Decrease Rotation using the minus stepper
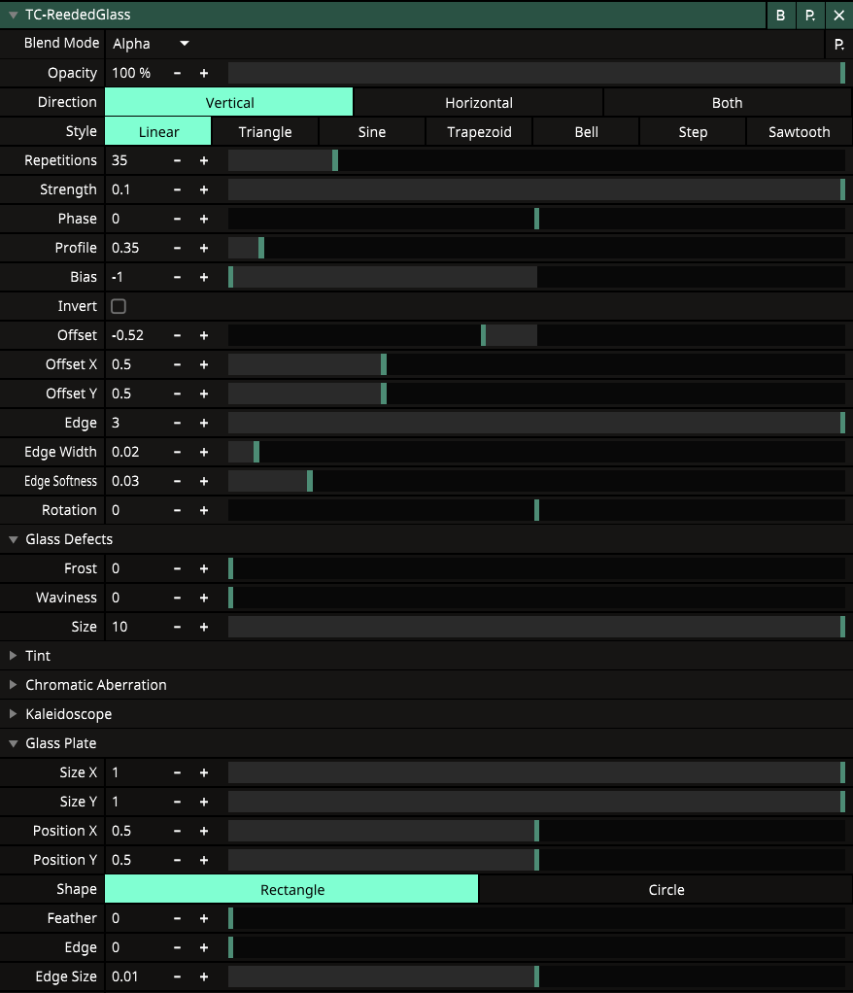 (177, 511)
